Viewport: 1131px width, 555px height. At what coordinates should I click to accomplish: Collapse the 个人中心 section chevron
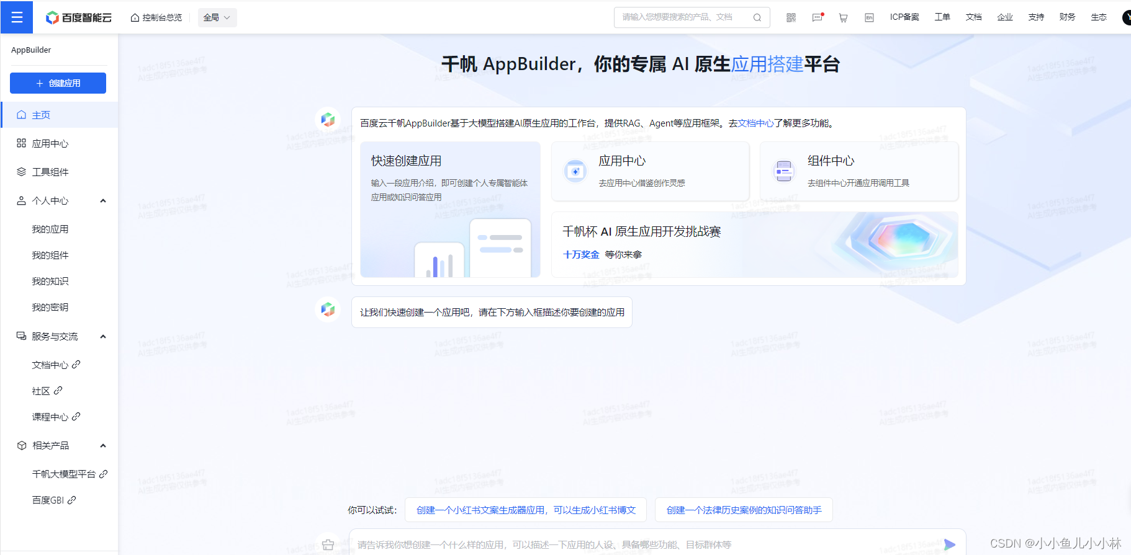[x=103, y=201]
